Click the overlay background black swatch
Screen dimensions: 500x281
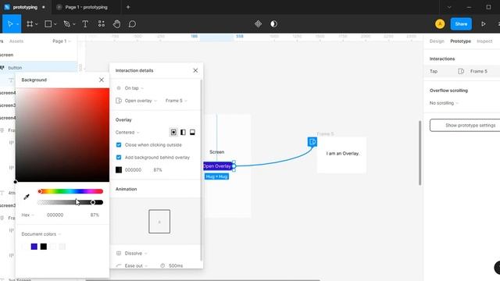coord(119,170)
